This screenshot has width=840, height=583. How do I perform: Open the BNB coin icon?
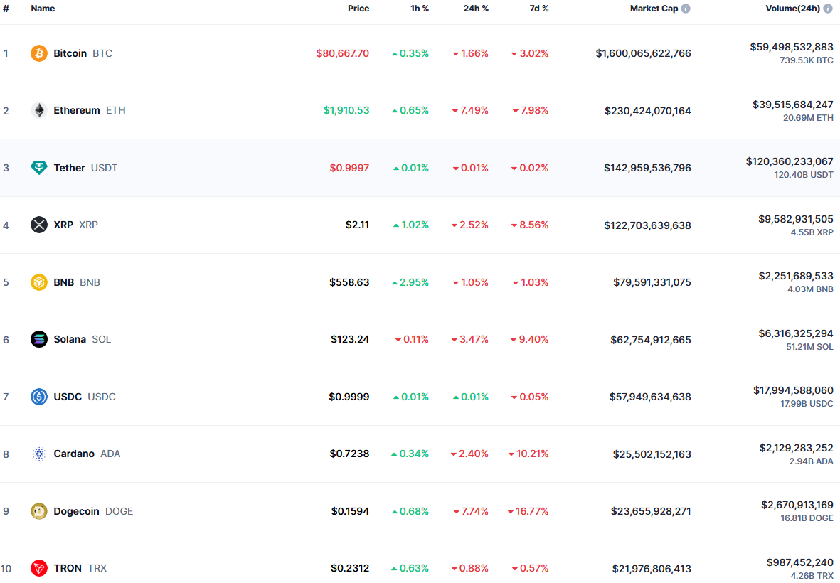tap(39, 282)
